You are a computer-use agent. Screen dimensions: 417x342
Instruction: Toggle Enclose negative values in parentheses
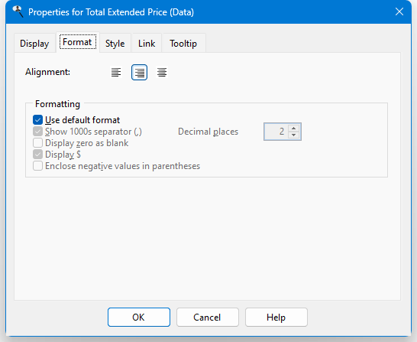(x=37, y=166)
